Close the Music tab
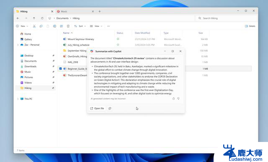Image resolution: width=268 pixels, height=162 pixels. 93,11
